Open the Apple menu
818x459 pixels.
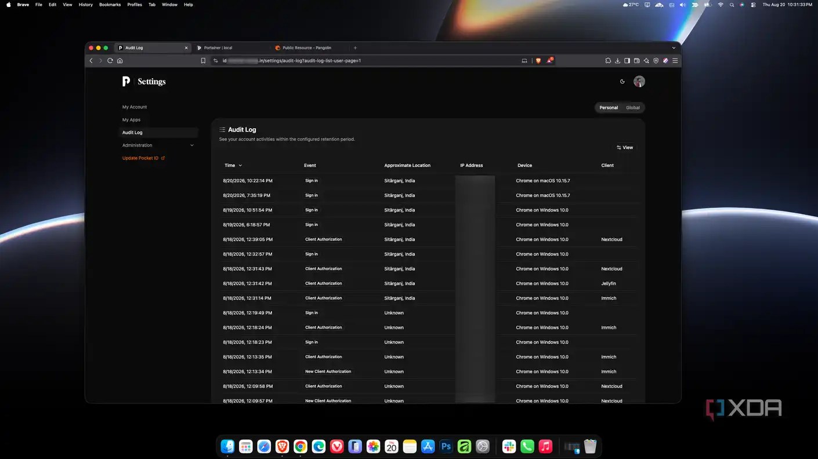tap(8, 5)
